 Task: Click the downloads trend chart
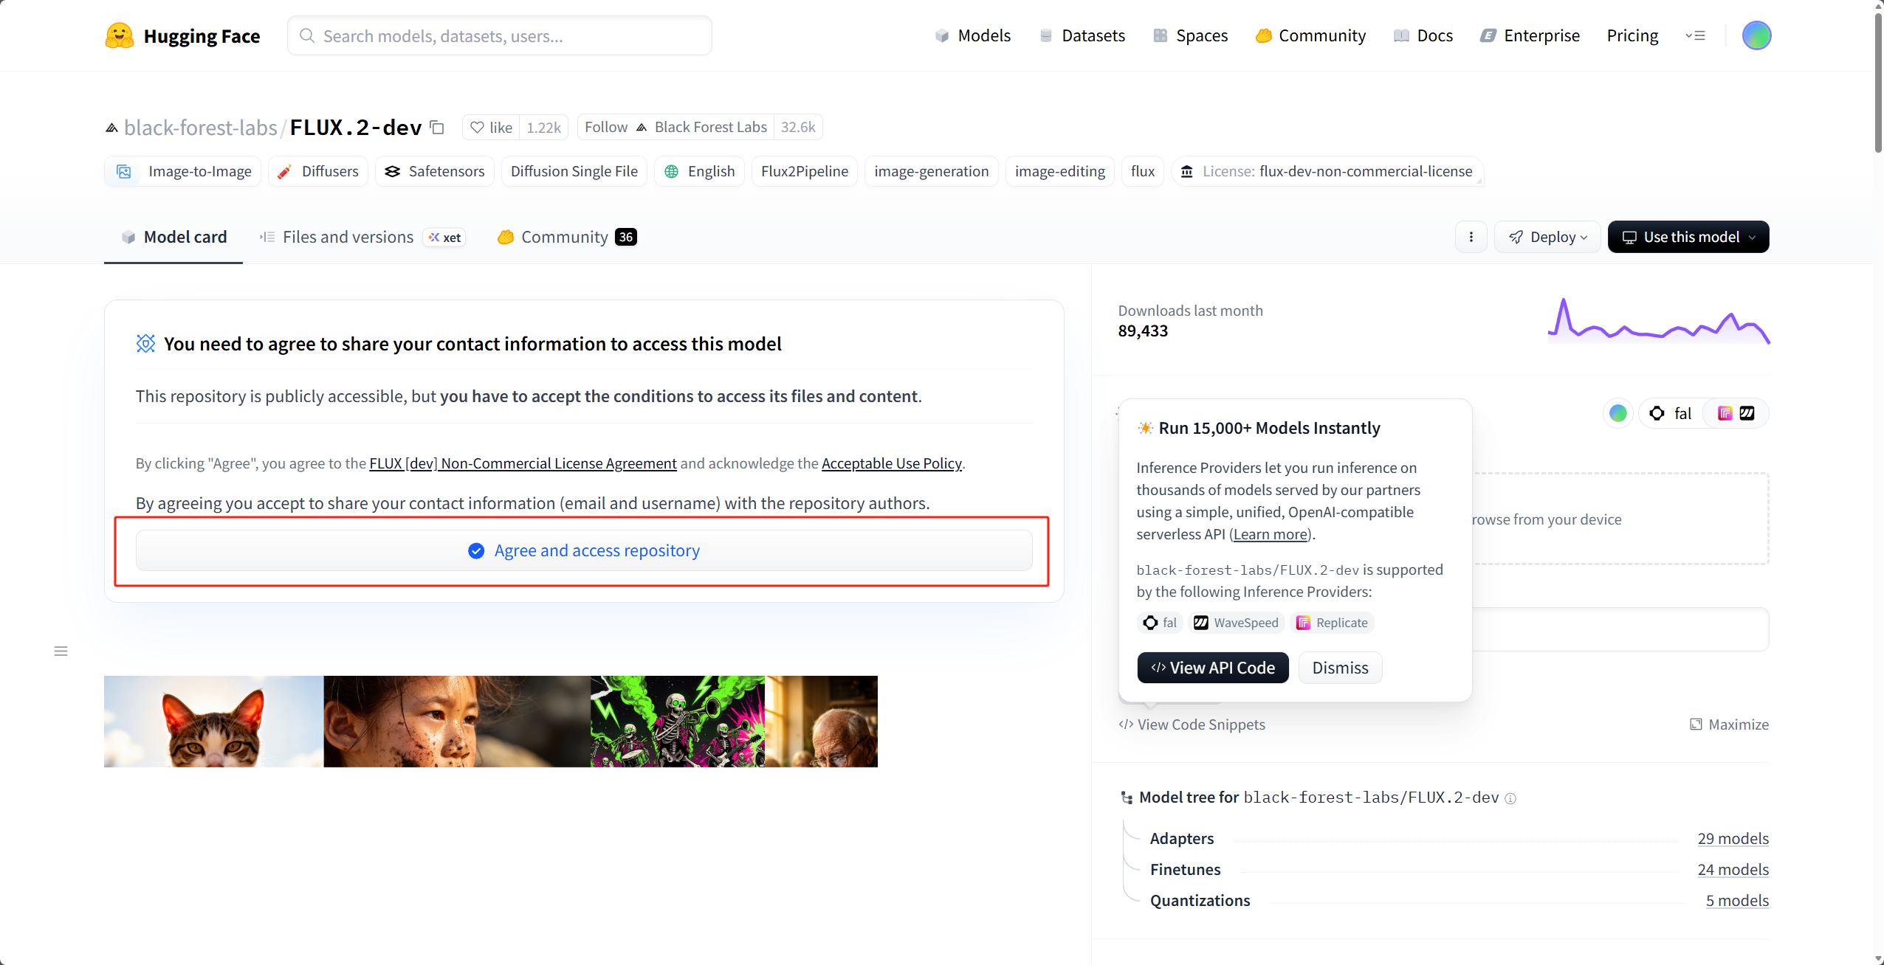(1658, 322)
